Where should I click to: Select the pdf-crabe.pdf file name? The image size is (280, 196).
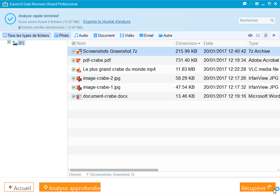pyautogui.click(x=97, y=60)
